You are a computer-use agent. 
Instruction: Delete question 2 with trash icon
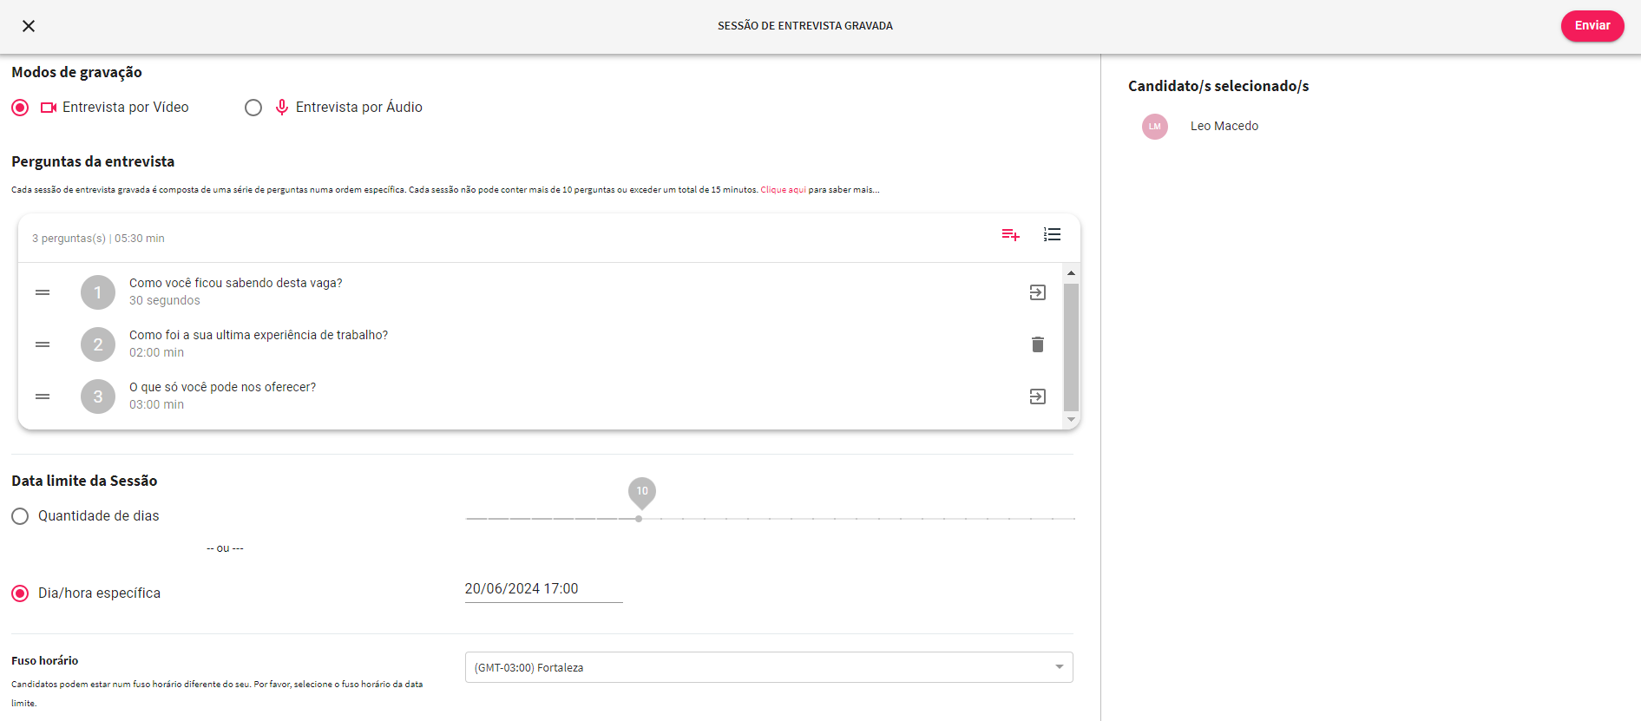[x=1037, y=344]
